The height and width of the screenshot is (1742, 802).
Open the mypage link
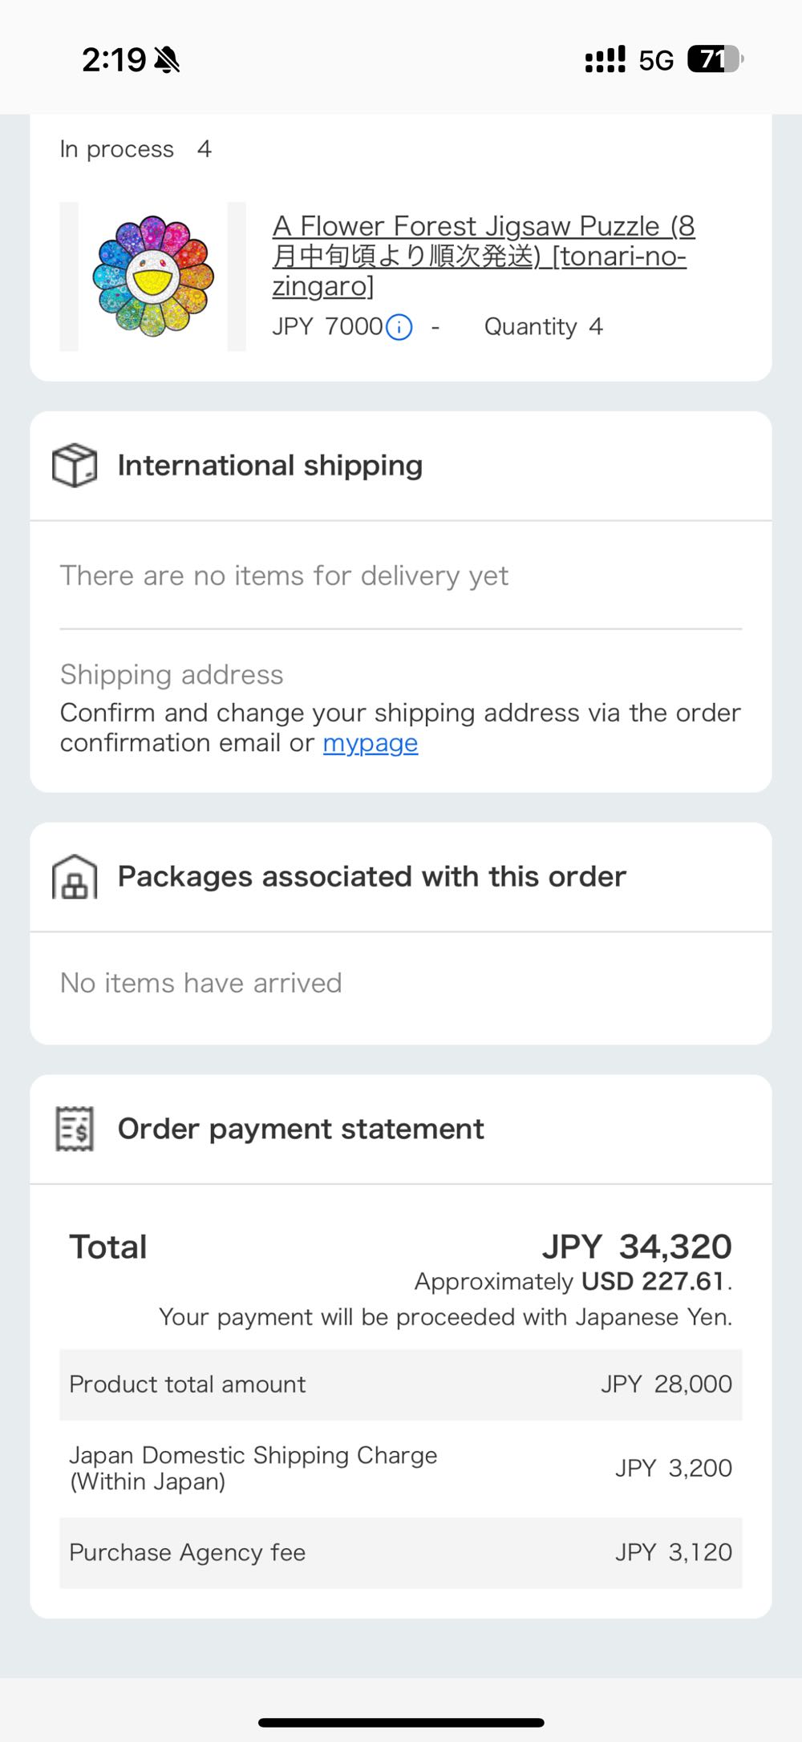(370, 743)
